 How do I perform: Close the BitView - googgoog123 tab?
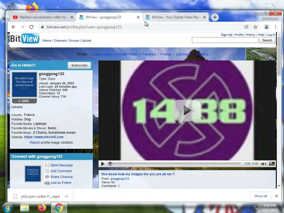(x=138, y=17)
